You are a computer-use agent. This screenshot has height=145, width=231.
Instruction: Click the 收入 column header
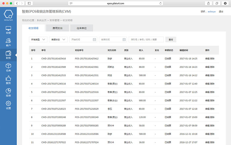141,50
